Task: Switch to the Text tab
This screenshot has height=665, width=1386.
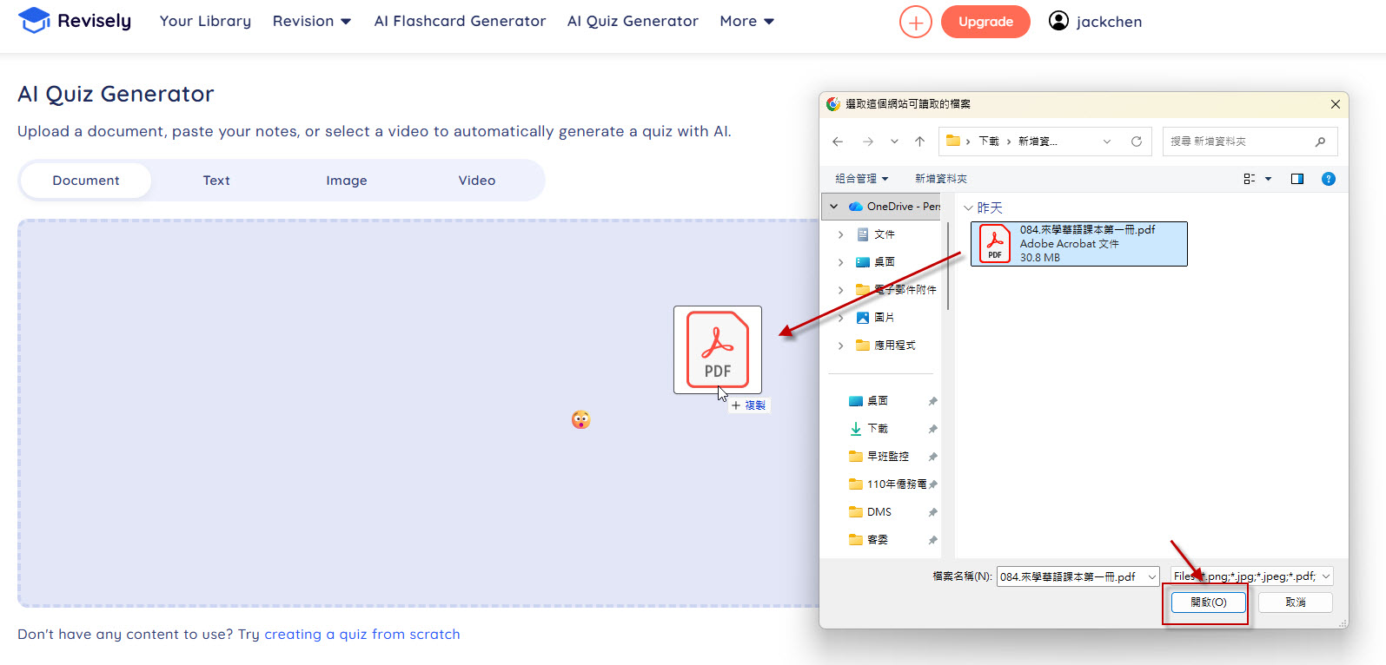Action: [216, 181]
